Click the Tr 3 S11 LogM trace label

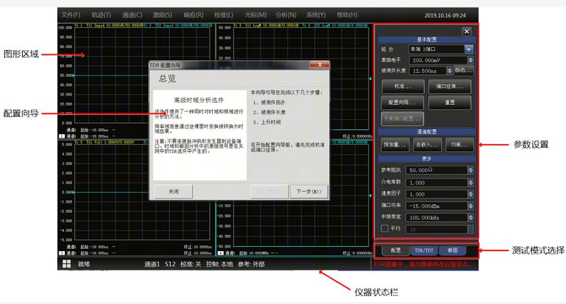point(266,25)
